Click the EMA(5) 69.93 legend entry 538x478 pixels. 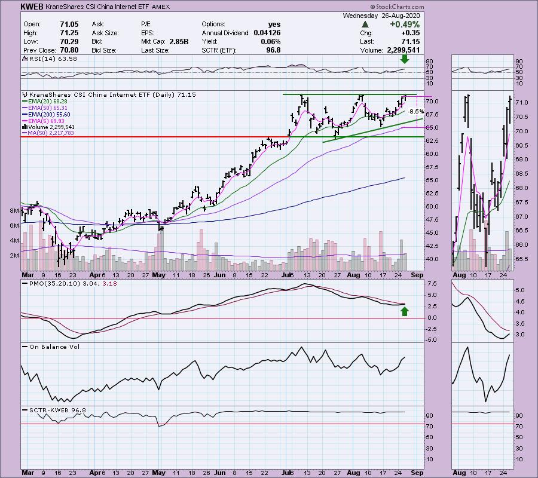[47, 121]
